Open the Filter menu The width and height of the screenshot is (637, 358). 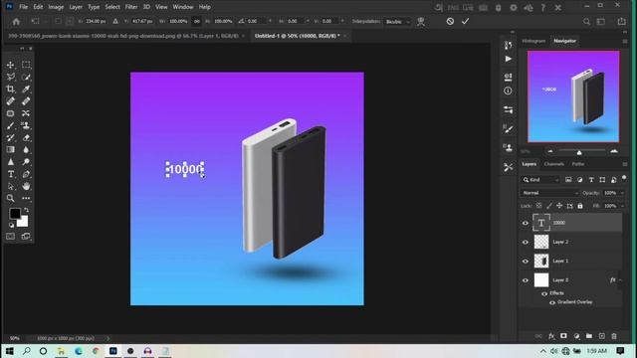click(x=131, y=7)
